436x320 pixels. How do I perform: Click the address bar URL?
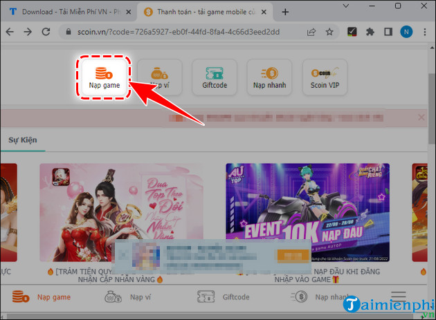(x=179, y=32)
